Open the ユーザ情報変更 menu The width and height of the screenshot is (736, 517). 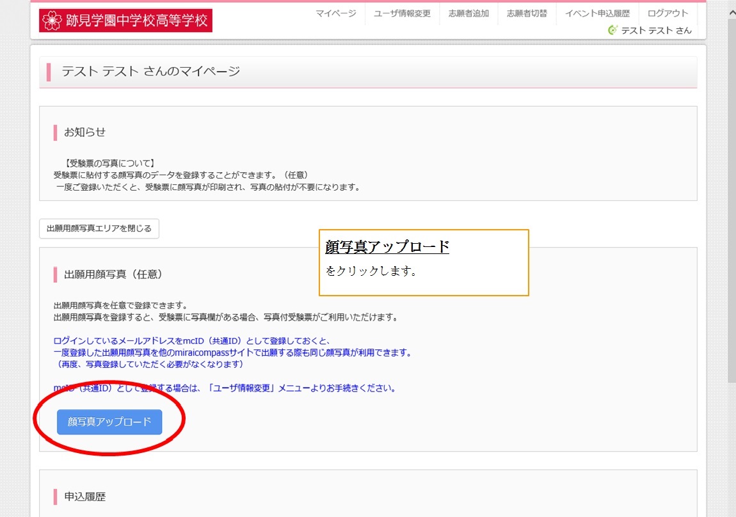(x=402, y=13)
